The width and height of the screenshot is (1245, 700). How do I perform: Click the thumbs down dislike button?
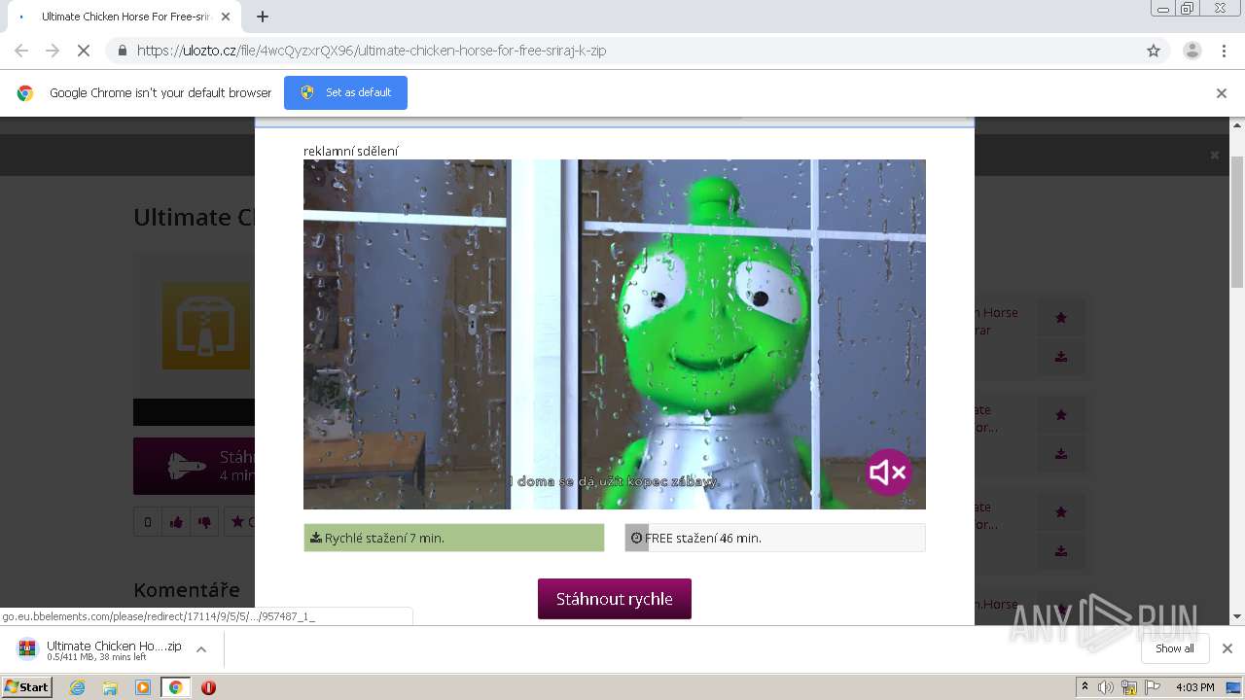click(204, 522)
